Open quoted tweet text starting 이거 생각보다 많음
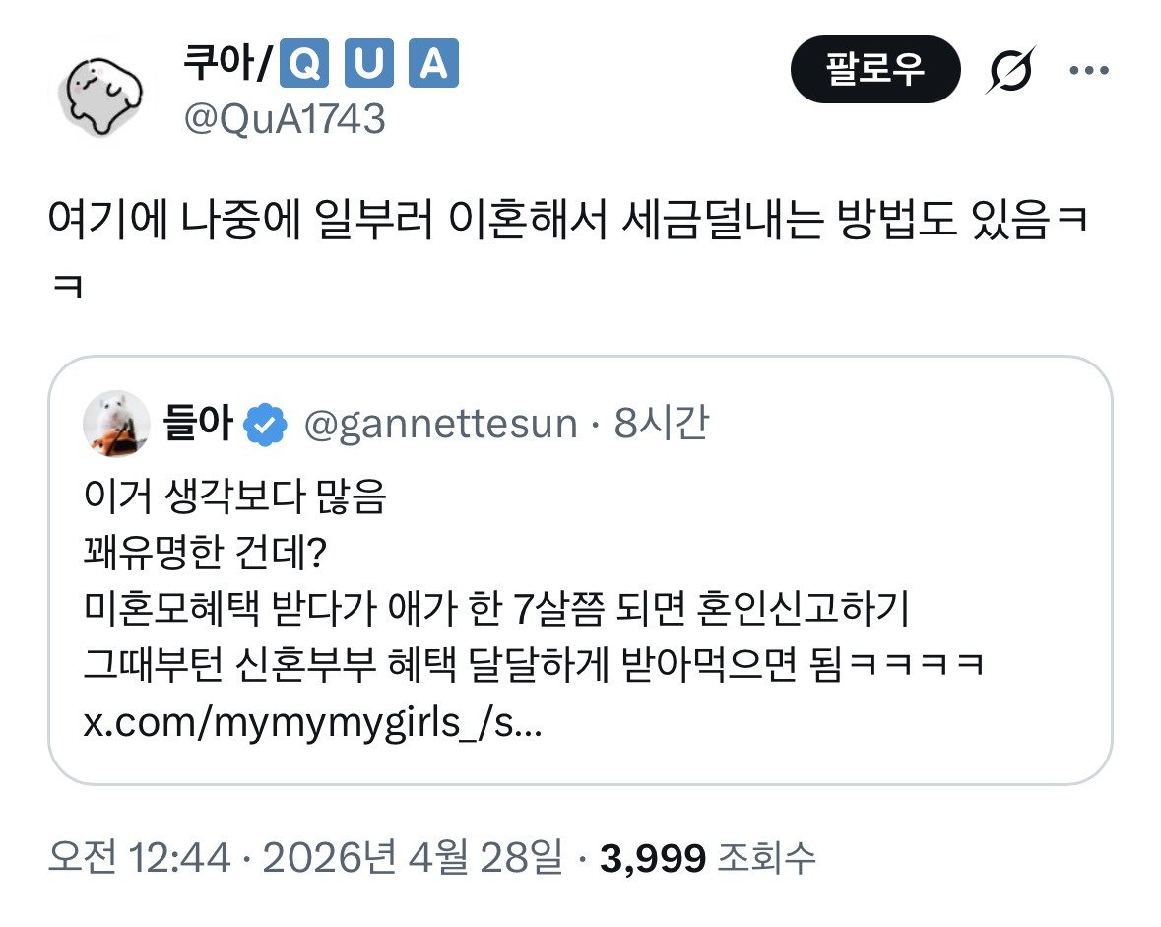The image size is (1161, 927). point(236,500)
